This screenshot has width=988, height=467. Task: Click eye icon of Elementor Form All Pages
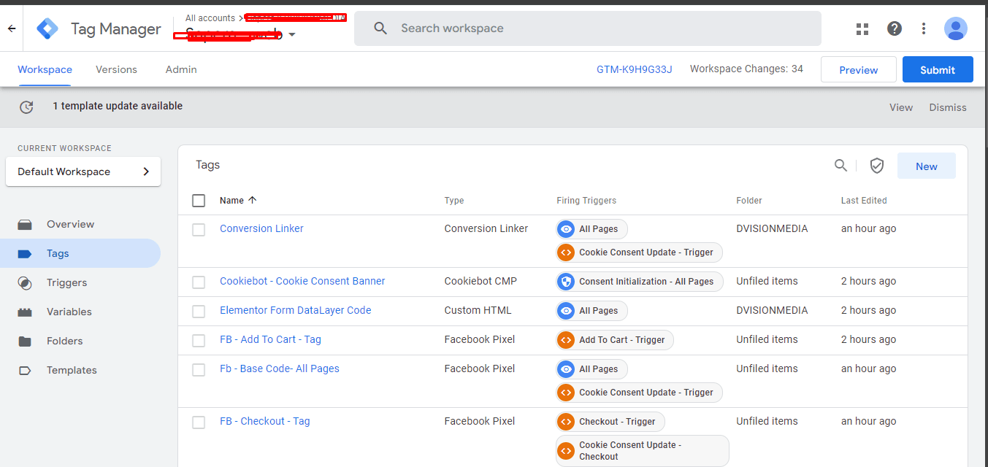(566, 311)
